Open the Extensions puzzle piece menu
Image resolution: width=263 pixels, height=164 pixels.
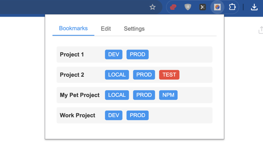(x=232, y=7)
